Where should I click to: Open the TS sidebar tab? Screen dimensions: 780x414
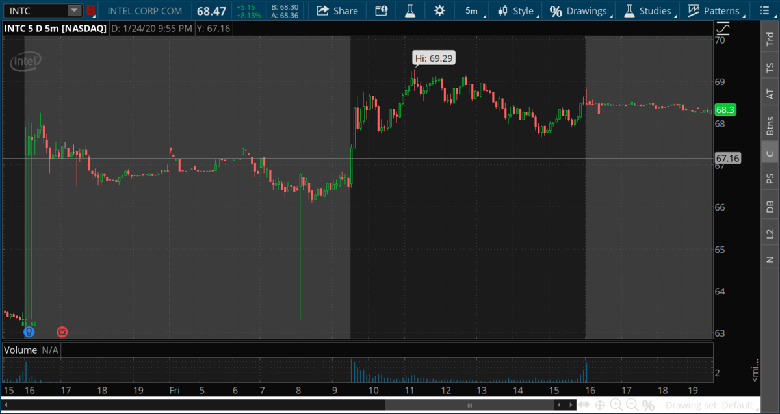770,67
